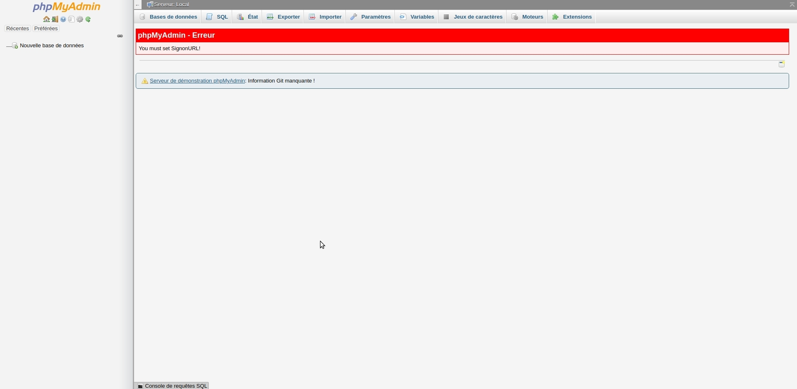Open the MySQL documentation pages icon
The height and width of the screenshot is (389, 797).
click(x=71, y=19)
